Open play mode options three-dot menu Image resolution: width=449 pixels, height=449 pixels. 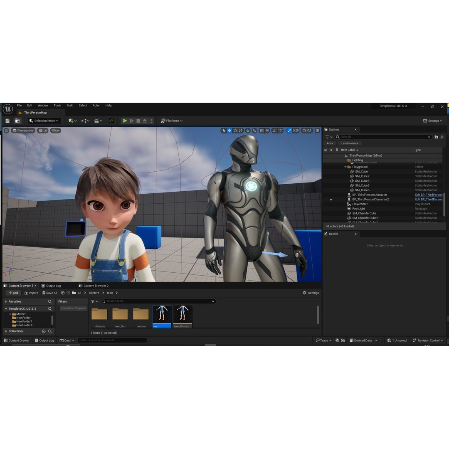[x=151, y=121]
